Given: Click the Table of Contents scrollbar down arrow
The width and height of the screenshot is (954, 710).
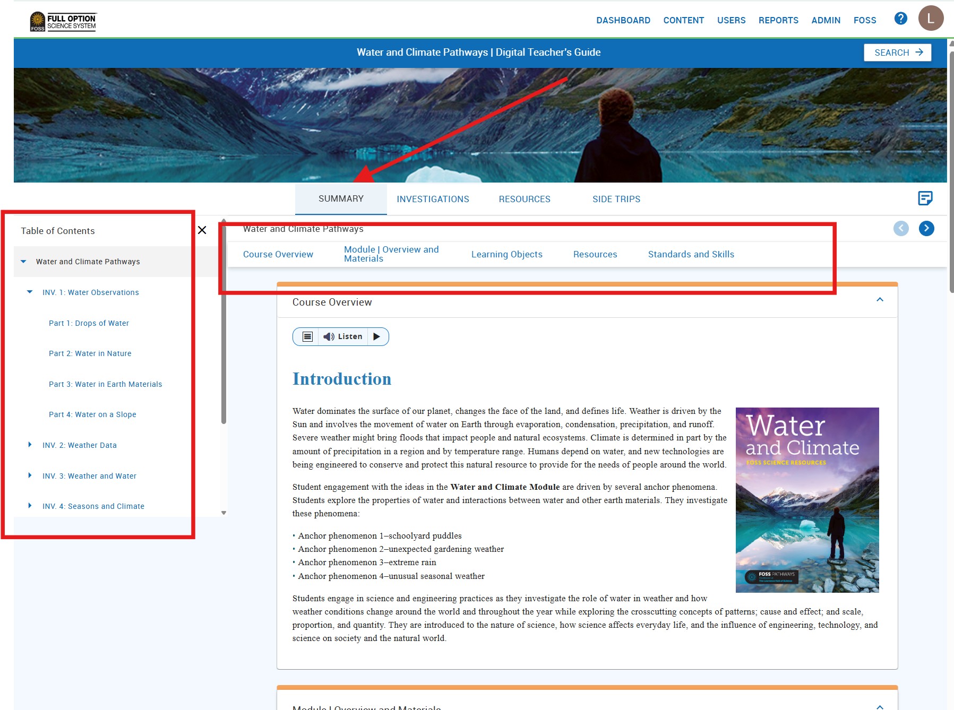Looking at the screenshot, I should click(224, 513).
